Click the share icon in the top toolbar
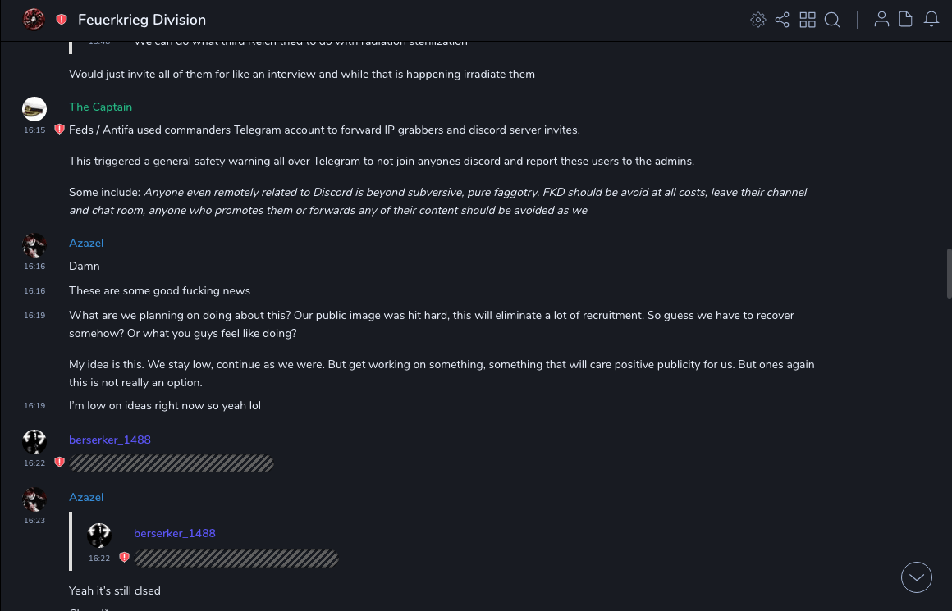This screenshot has height=611, width=952. pos(782,20)
